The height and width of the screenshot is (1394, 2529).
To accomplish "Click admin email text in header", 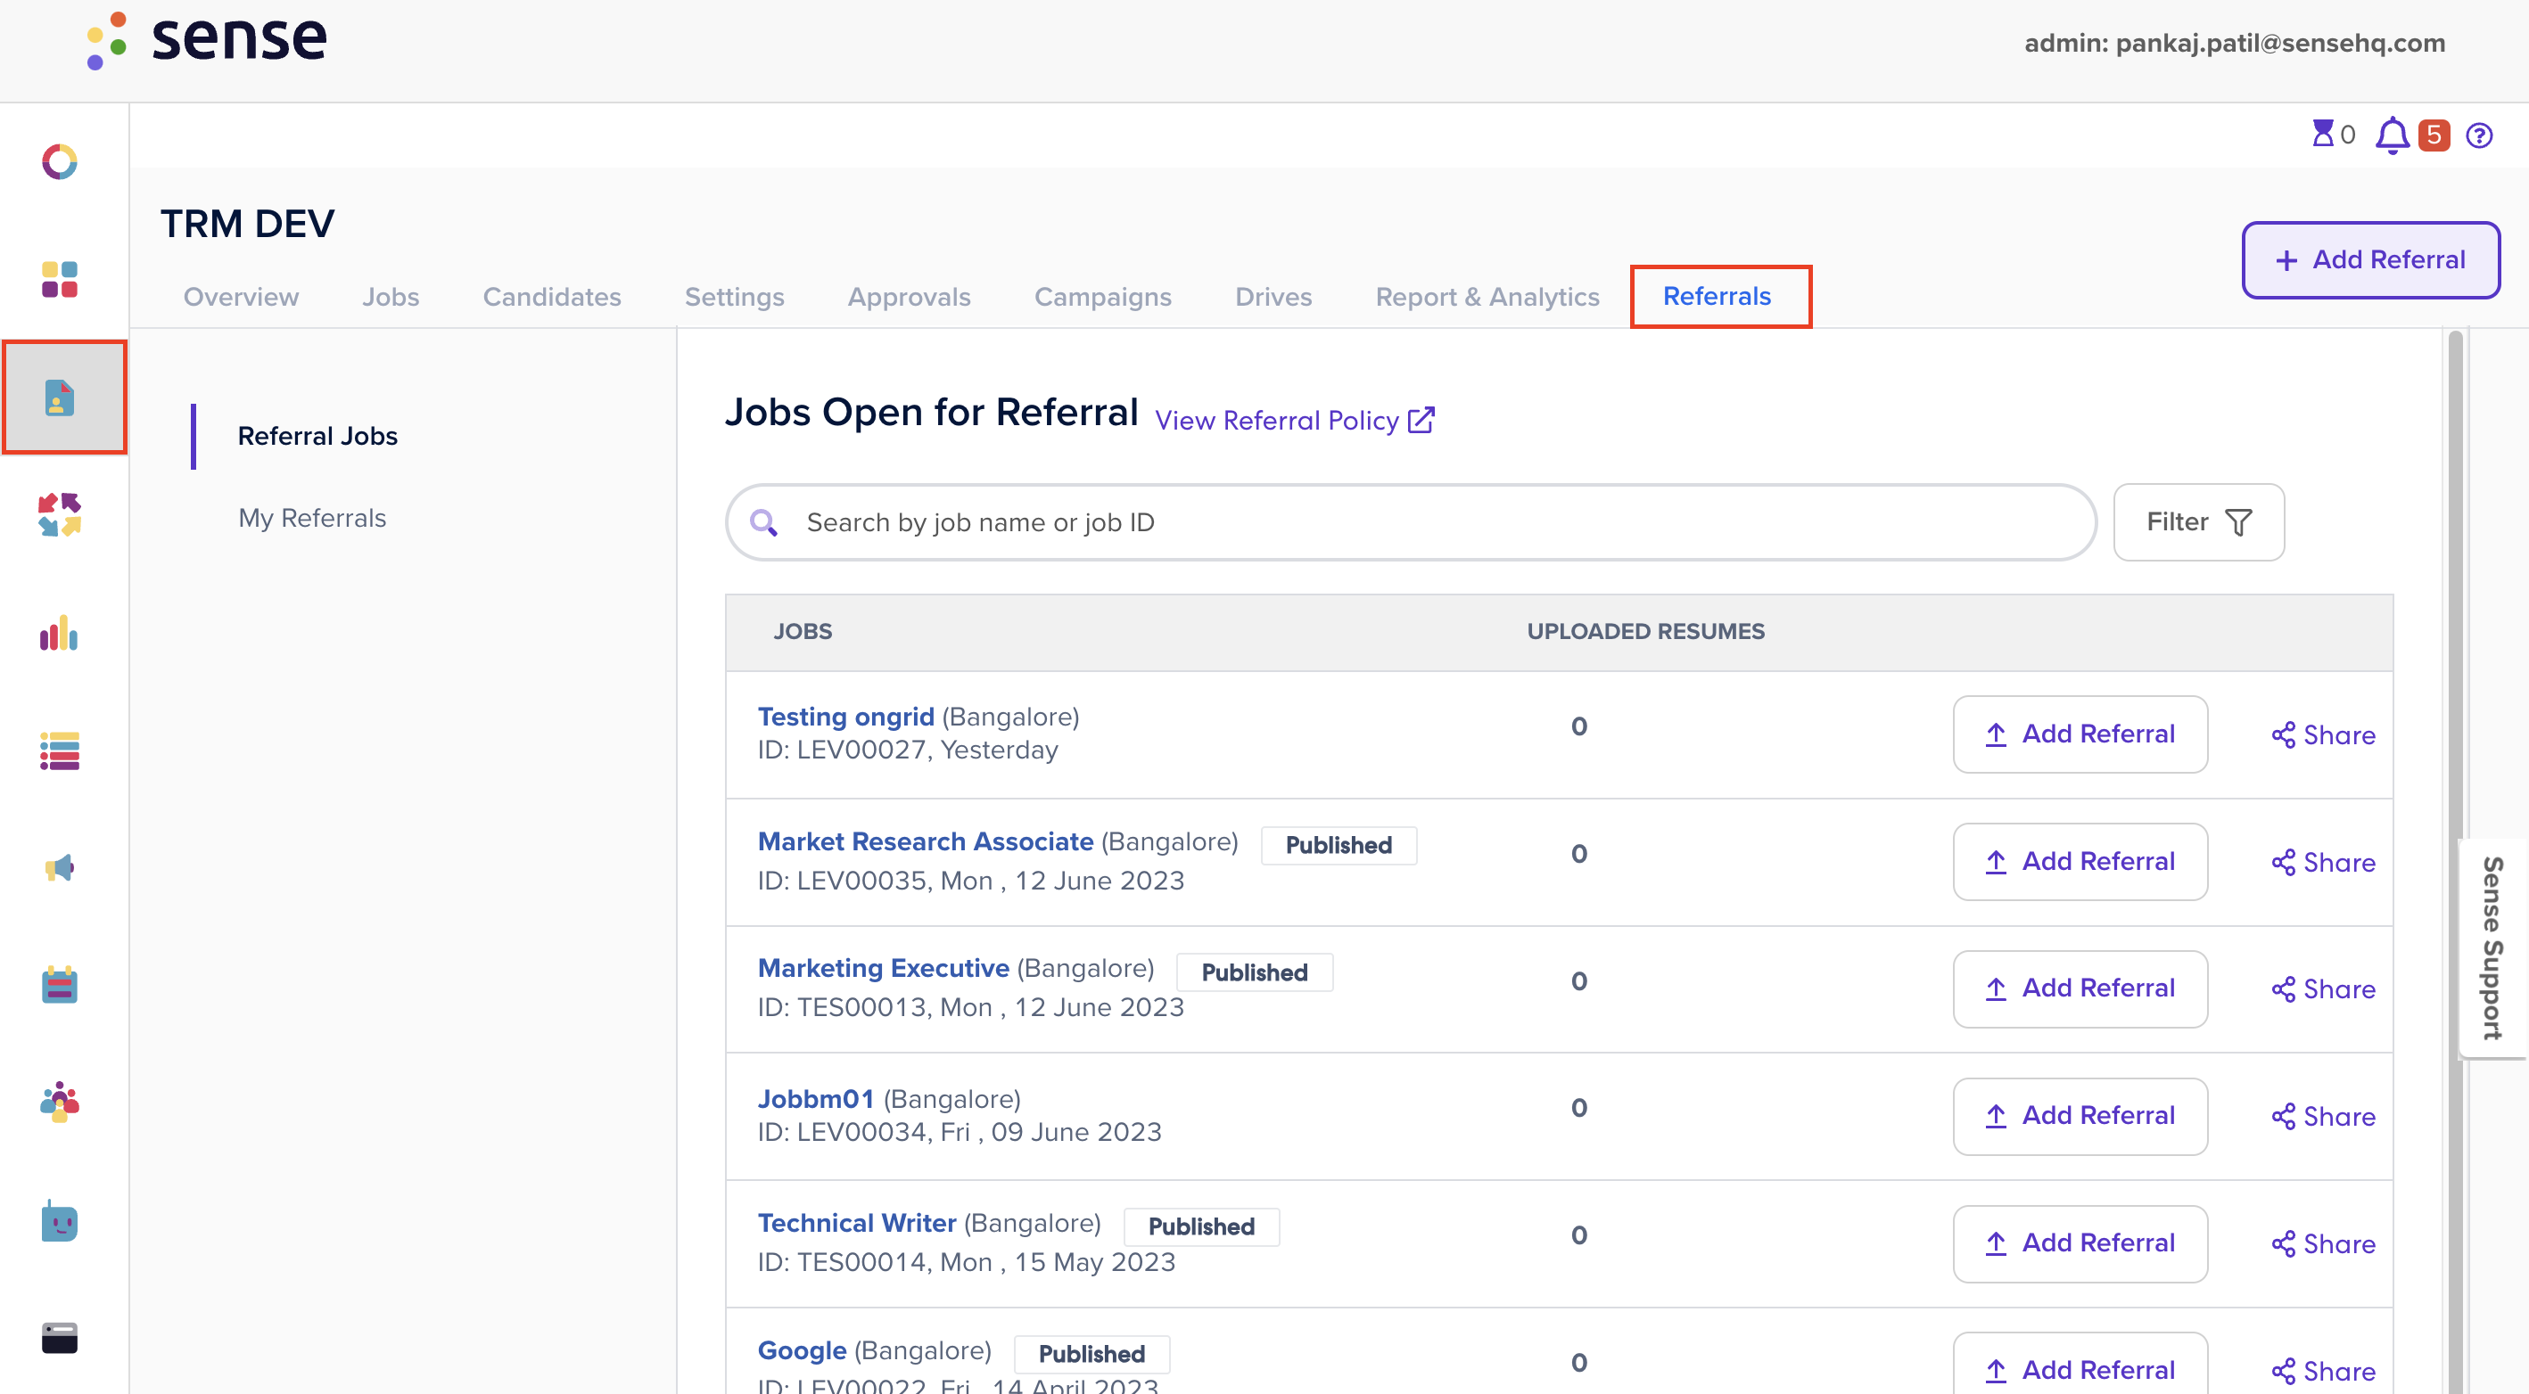I will click(2235, 43).
